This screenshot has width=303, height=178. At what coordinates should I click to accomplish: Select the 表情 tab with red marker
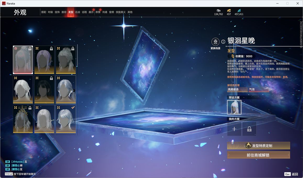98,12
